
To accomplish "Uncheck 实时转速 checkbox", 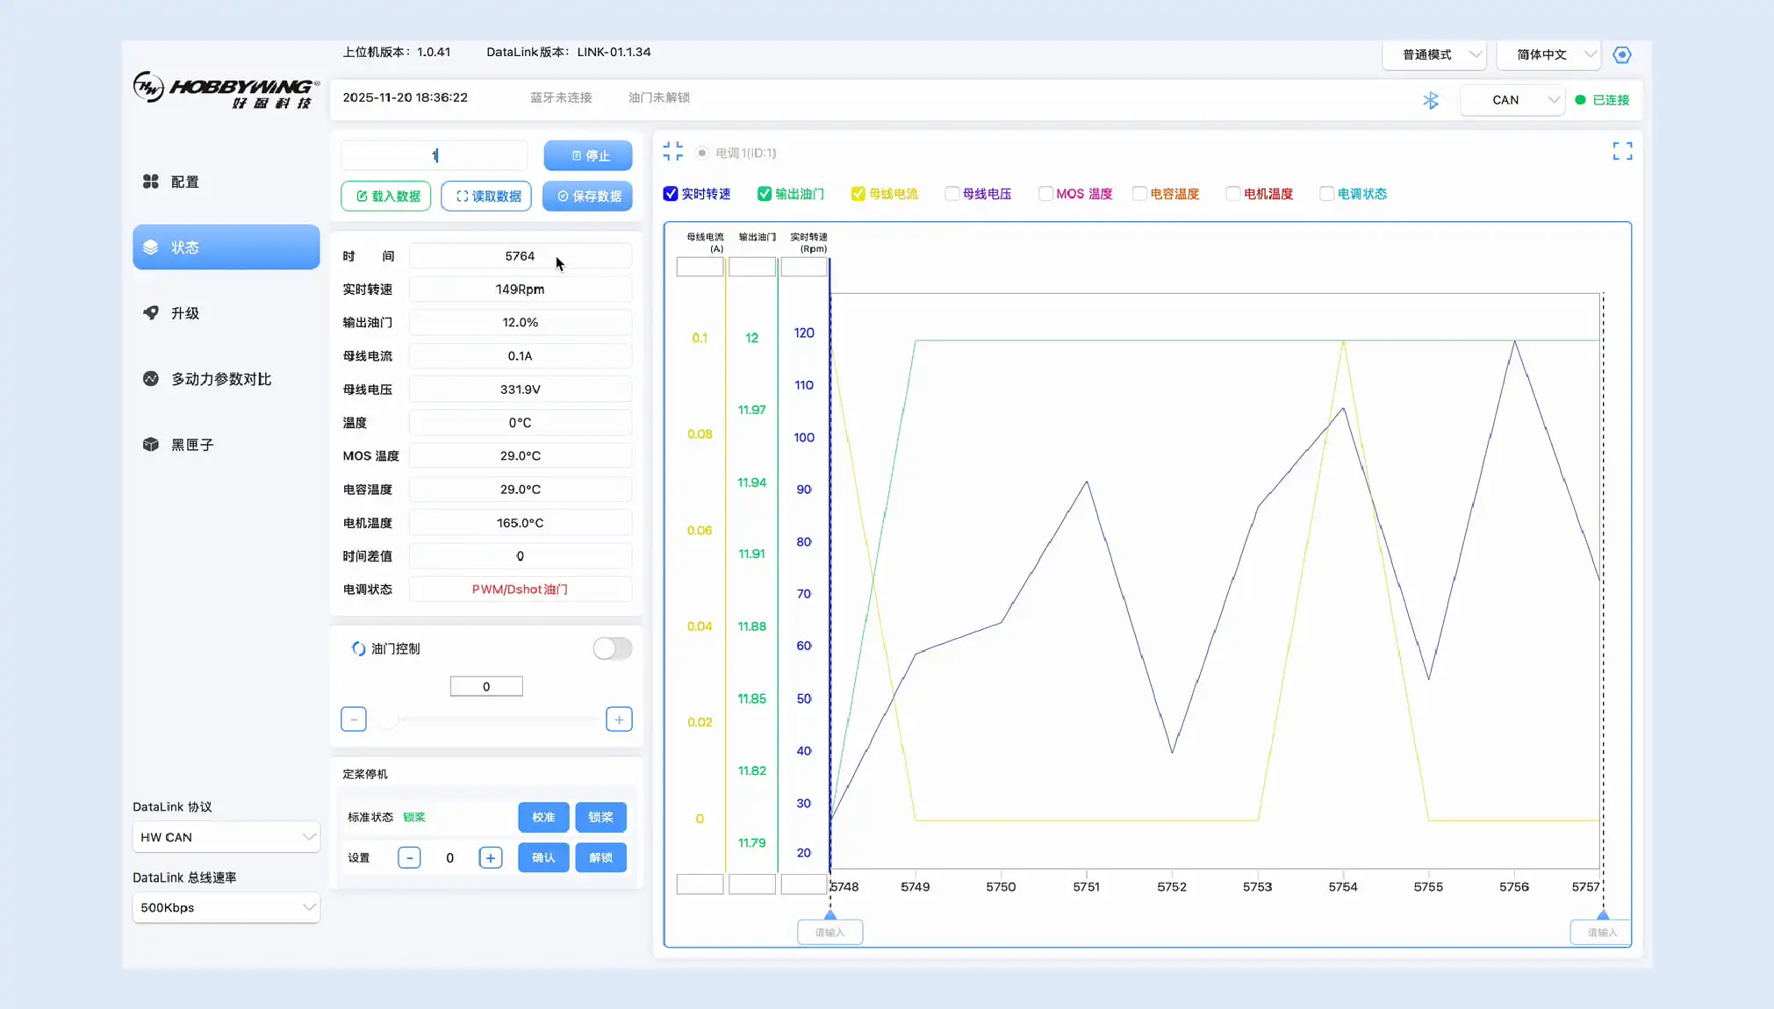I will (x=671, y=194).
